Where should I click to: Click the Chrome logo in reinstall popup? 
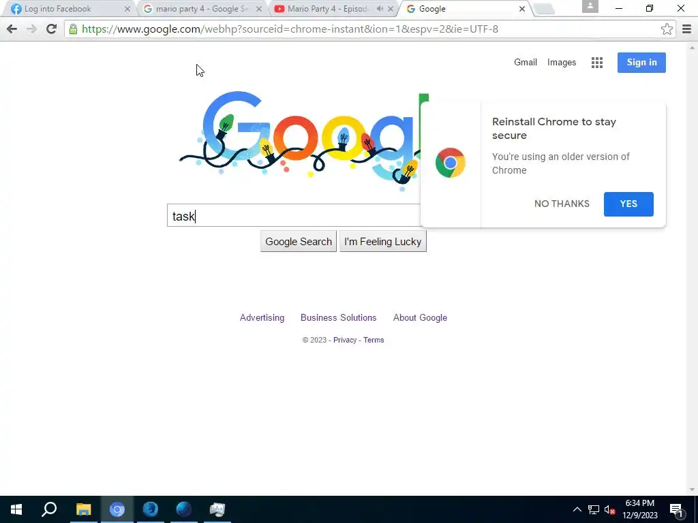point(451,163)
